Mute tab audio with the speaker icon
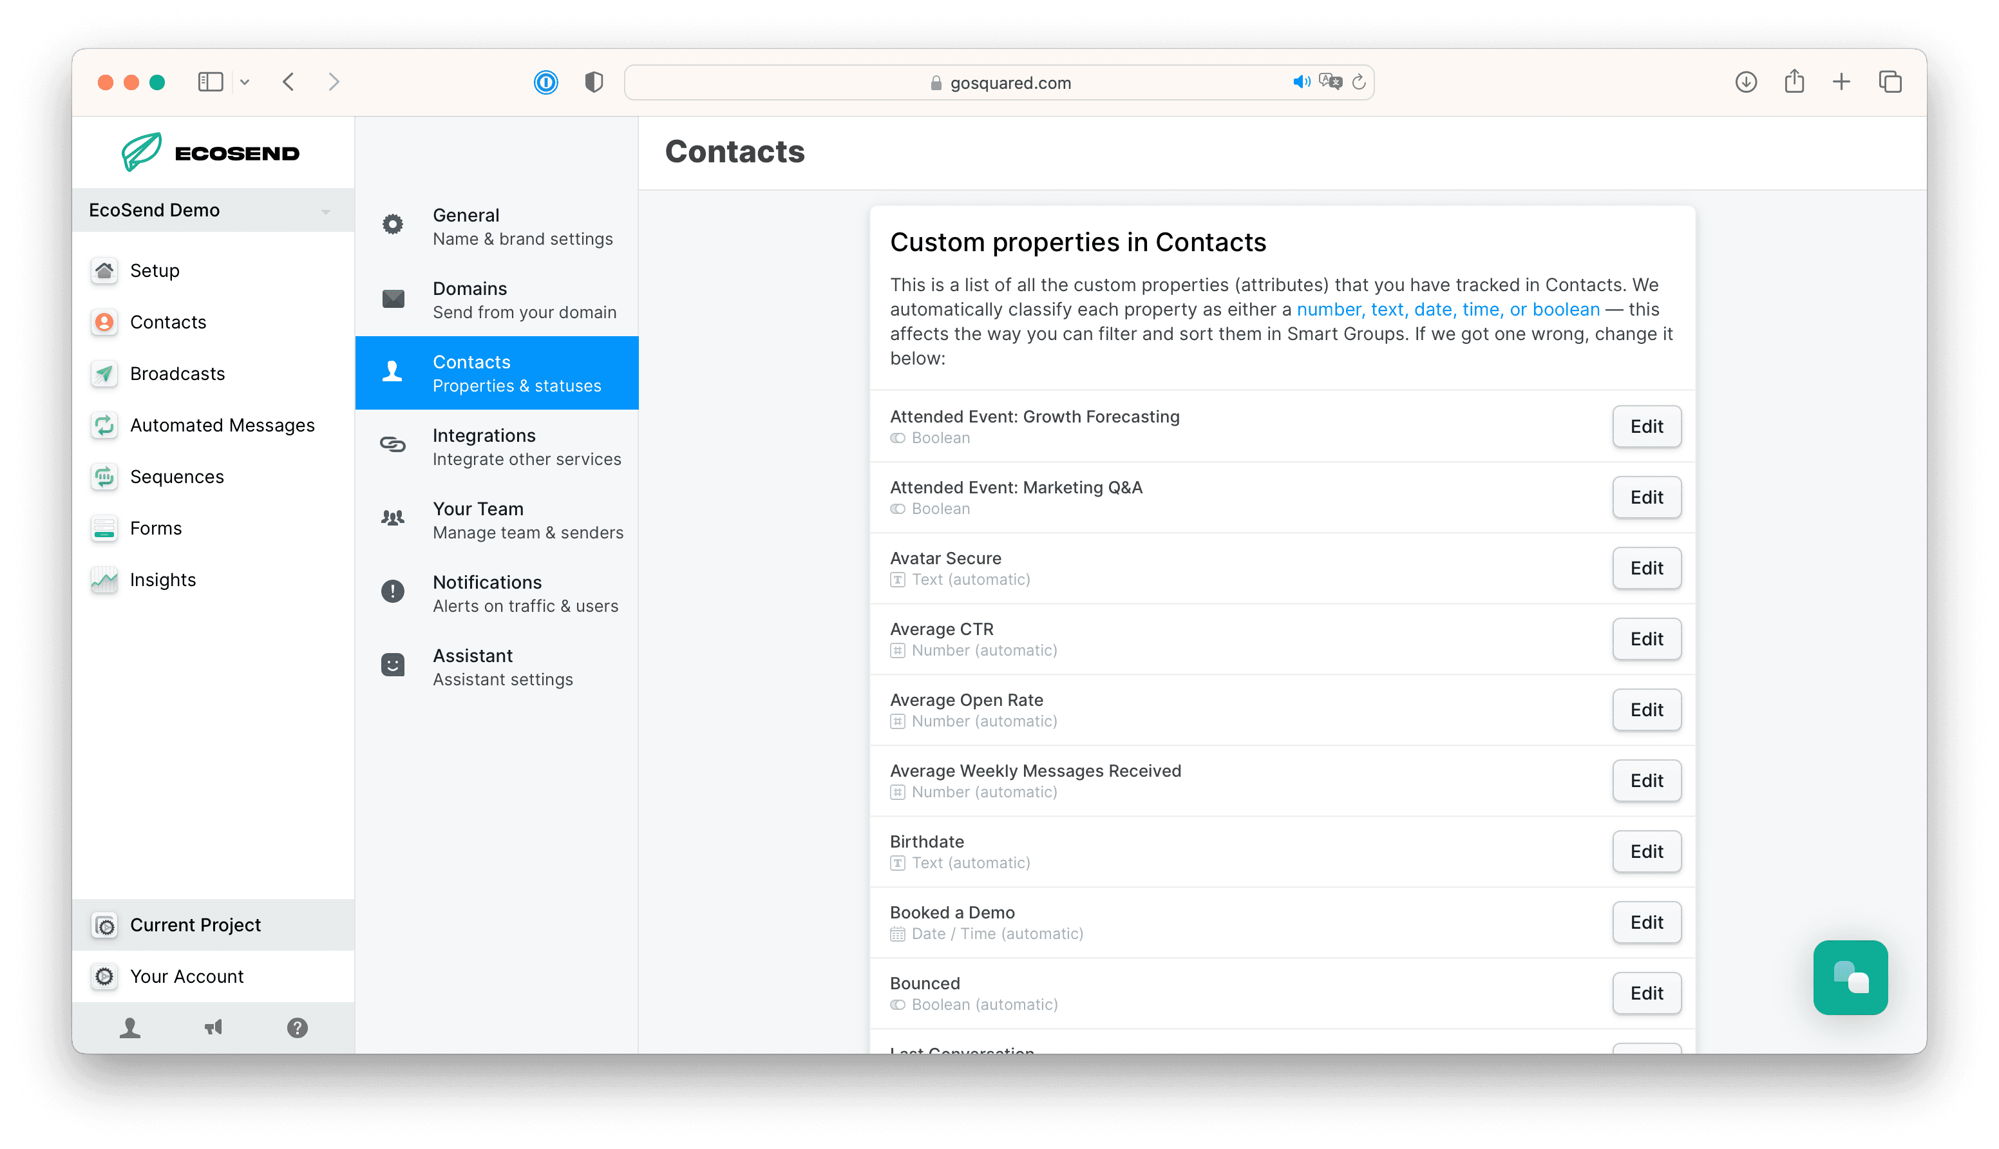The image size is (1999, 1149). [1302, 82]
